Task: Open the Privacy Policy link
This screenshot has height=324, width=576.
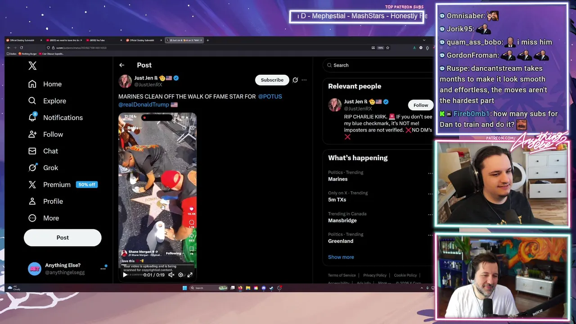Action: [x=375, y=275]
